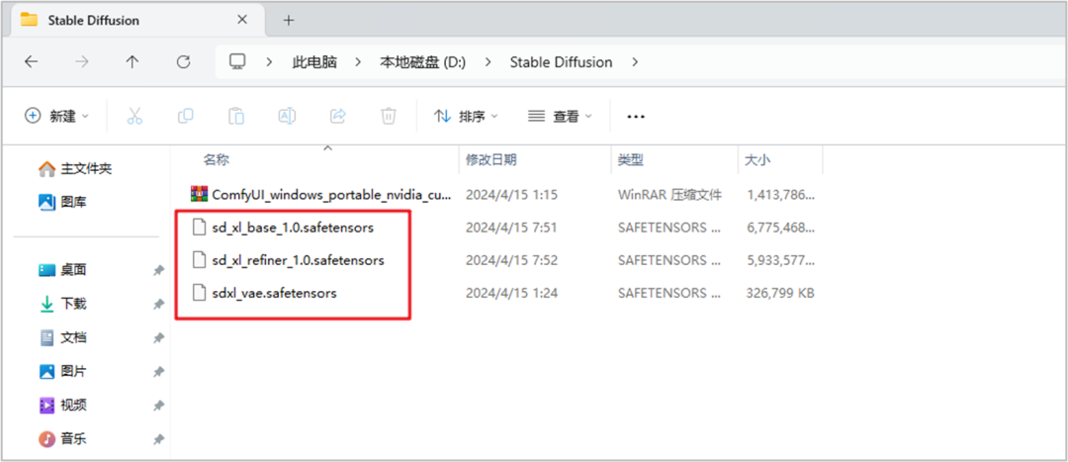Open 视频 in the sidebar
This screenshot has height=462, width=1068.
pyautogui.click(x=62, y=406)
